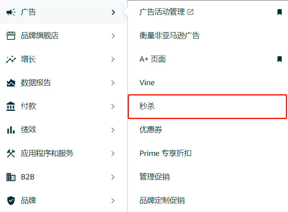This screenshot has height=212, width=288.
Task: Click the area chart icon for 数据报告
Action: pos(11,83)
